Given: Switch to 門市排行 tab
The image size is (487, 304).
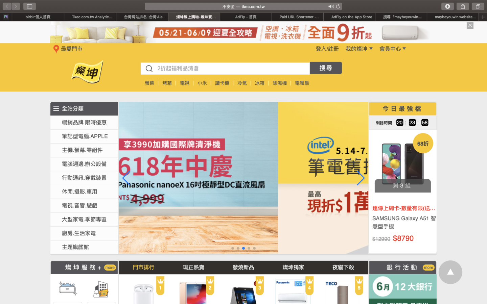Looking at the screenshot, I should coord(143,268).
